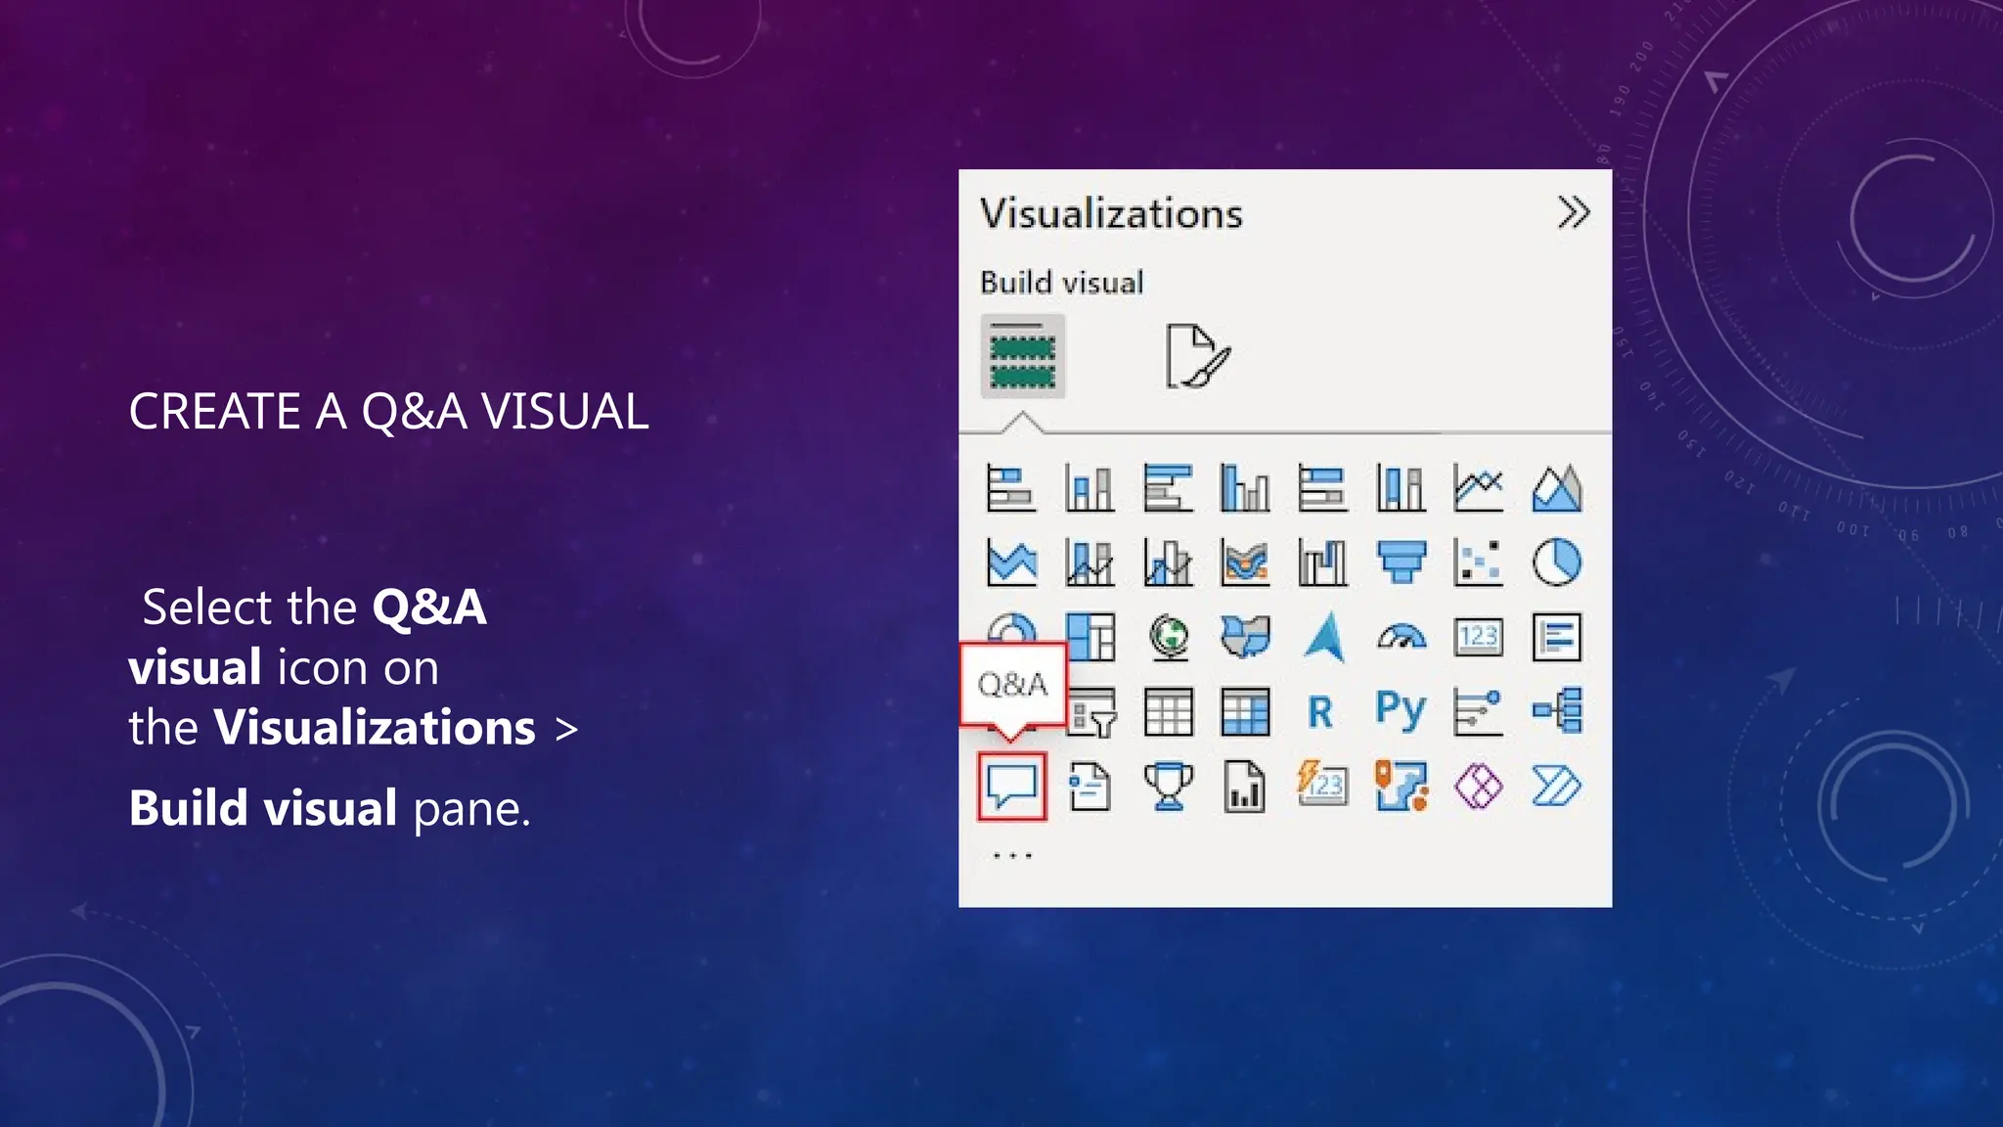Image resolution: width=2003 pixels, height=1127 pixels.
Task: Choose the R script visual
Action: coord(1320,712)
